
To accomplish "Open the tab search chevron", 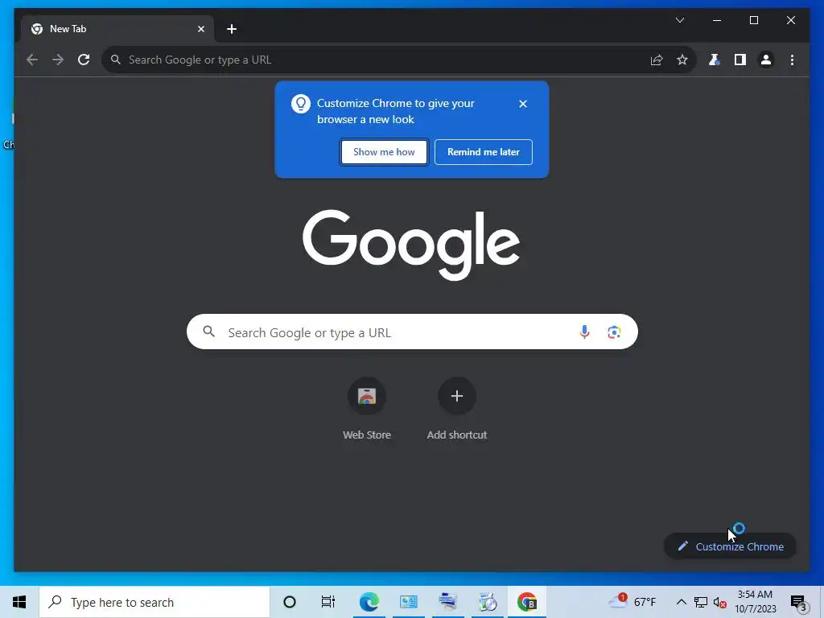I will click(679, 20).
